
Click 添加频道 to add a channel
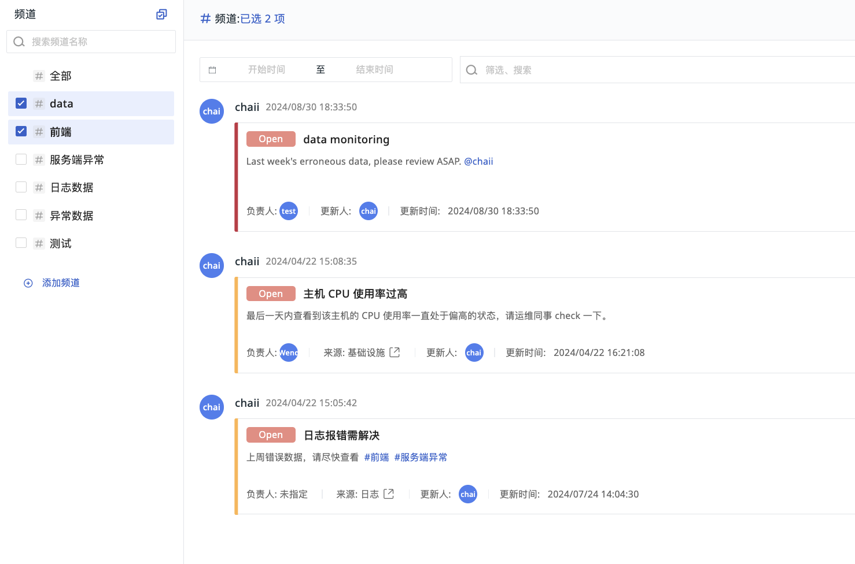point(61,283)
